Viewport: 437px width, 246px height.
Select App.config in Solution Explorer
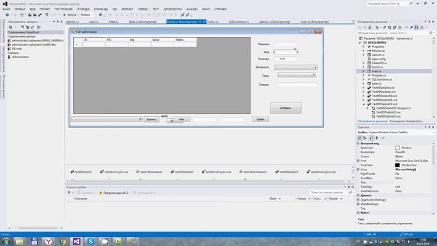point(379,59)
